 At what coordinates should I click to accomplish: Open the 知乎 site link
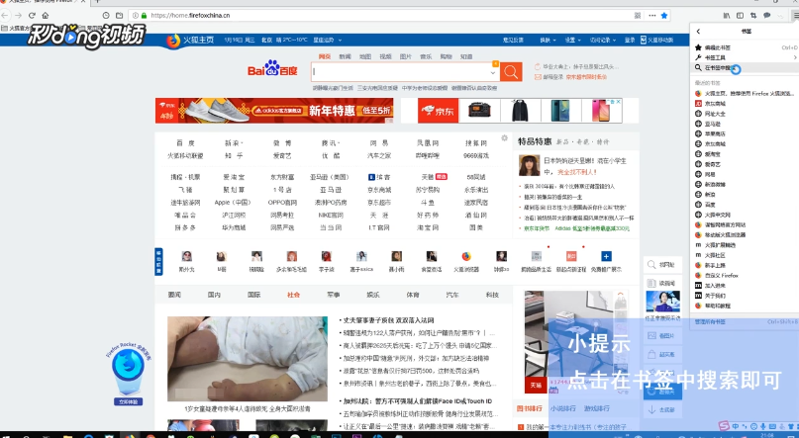(234, 155)
